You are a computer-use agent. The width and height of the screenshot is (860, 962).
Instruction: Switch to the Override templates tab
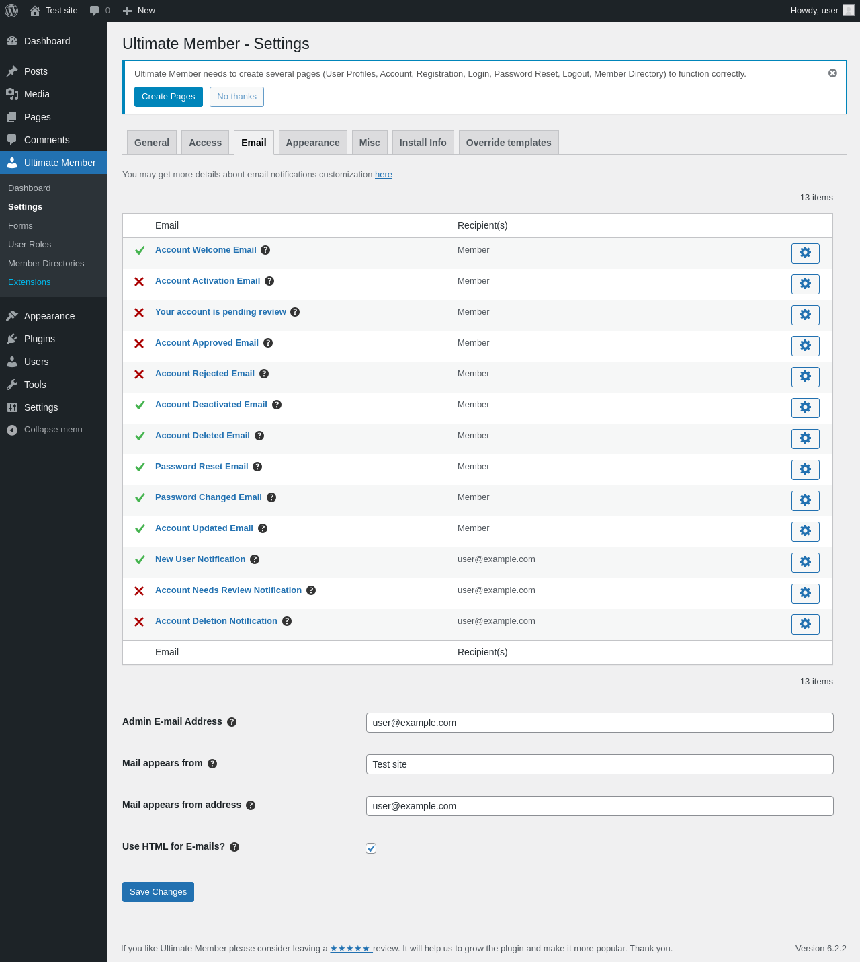pos(508,143)
